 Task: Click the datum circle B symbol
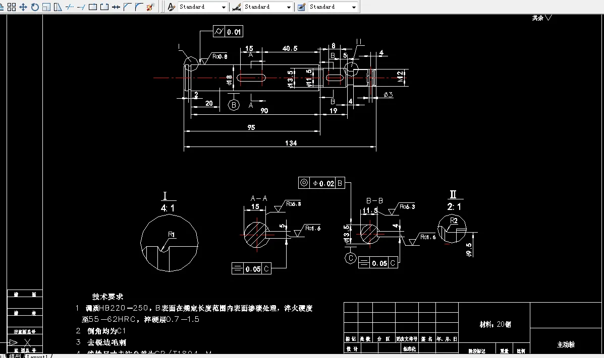[x=233, y=105]
